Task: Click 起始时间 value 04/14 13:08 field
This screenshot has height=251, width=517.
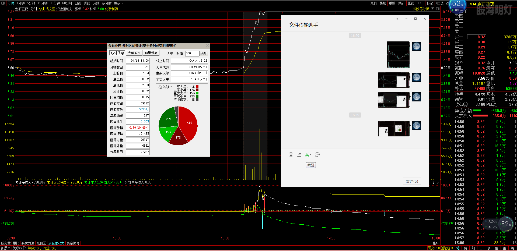Action: point(138,61)
